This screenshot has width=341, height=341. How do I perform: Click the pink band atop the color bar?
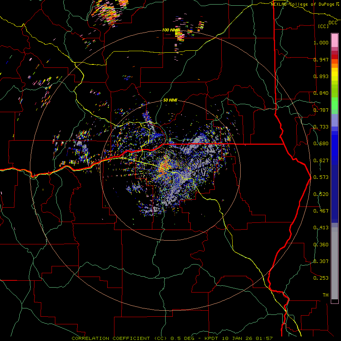[335, 40]
